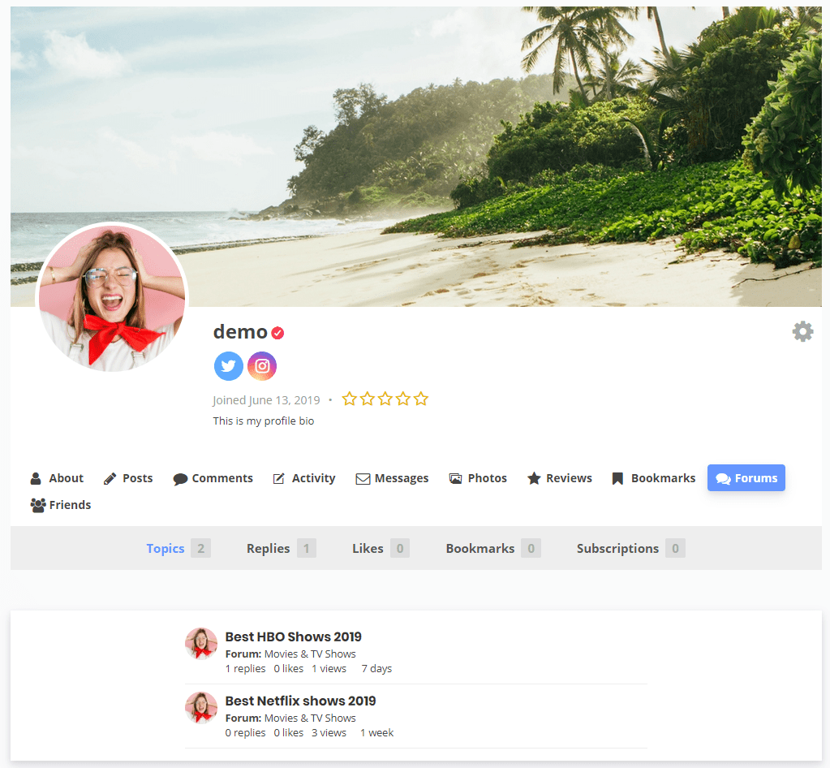
Task: Click the red verified badge beside demo
Action: coord(278,333)
